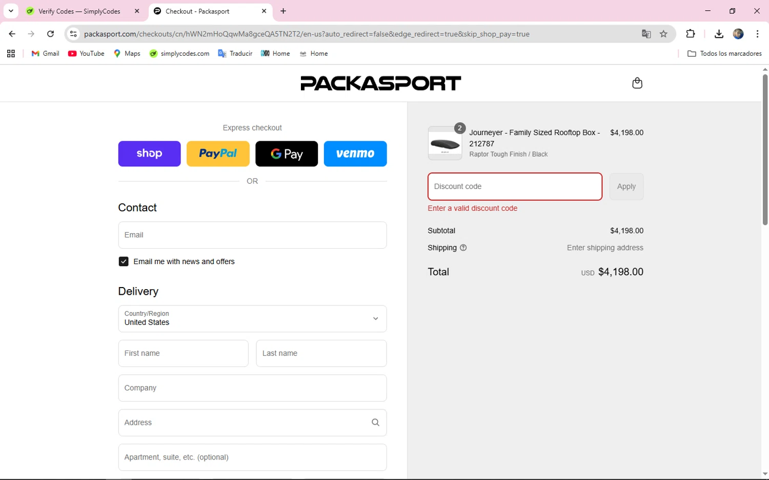Choose Google Pay express checkout

[287, 154]
